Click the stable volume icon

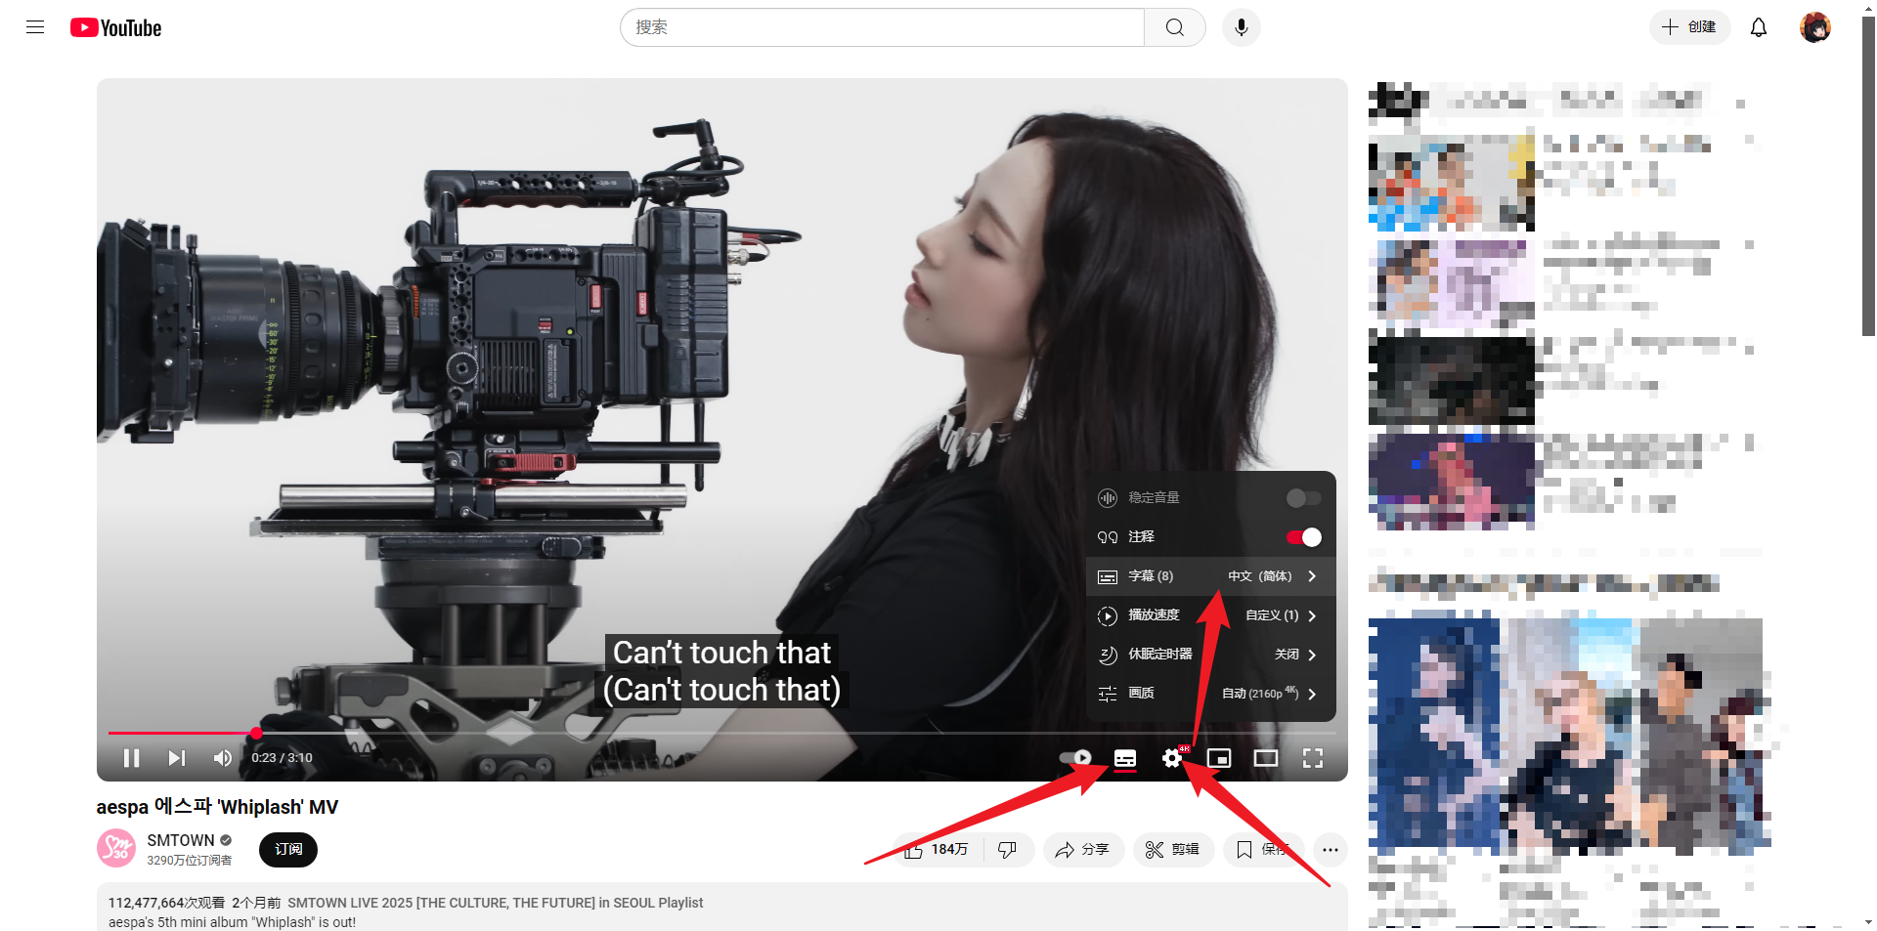pos(1107,498)
